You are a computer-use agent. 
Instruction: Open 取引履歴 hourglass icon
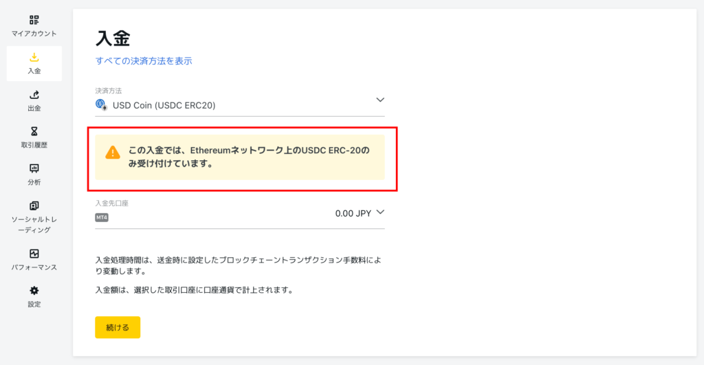click(x=34, y=131)
